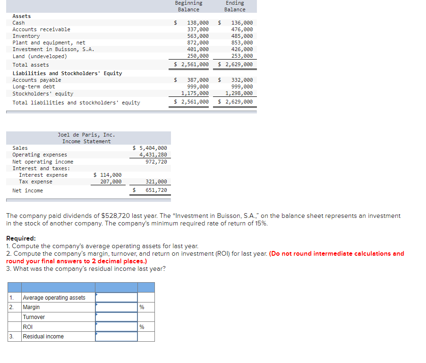426x363 pixels.
Task: Select the Turnover label cell
Action: tap(58, 317)
